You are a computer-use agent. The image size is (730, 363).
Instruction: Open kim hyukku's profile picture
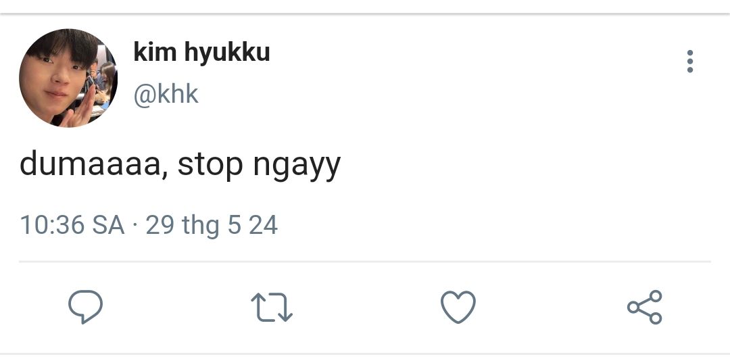pyautogui.click(x=68, y=78)
